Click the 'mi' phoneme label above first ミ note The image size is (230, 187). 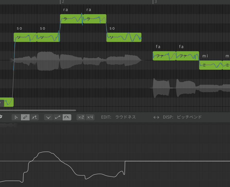[x=205, y=56]
